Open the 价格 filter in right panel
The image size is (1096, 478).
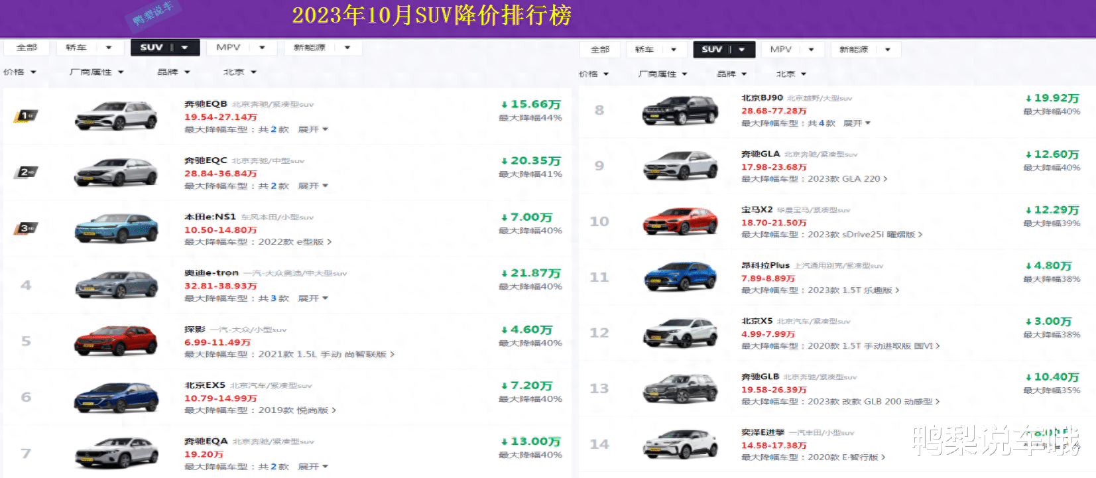[x=593, y=74]
